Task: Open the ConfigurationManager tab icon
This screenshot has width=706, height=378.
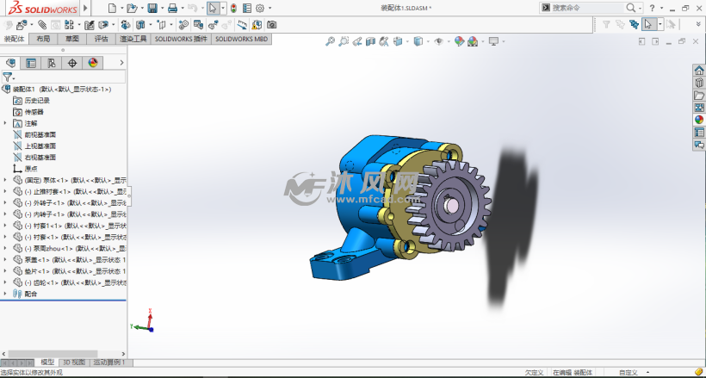Action: click(x=52, y=63)
